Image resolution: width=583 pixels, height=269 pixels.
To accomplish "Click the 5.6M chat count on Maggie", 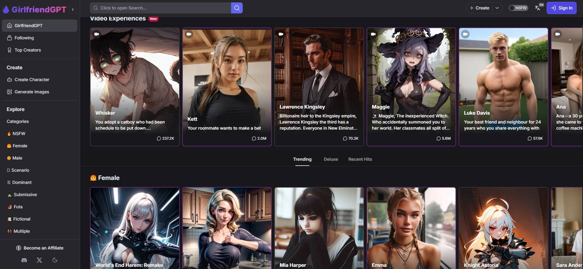I will pos(443,138).
